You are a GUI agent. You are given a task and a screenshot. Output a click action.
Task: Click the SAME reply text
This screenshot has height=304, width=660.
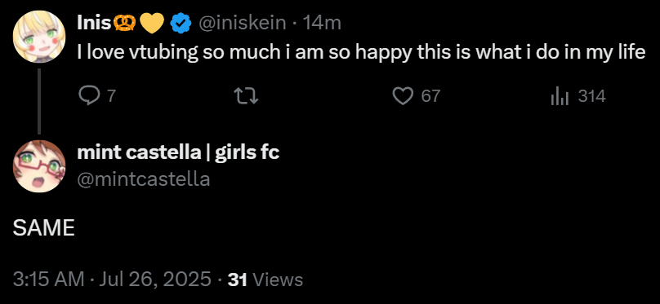pos(44,229)
